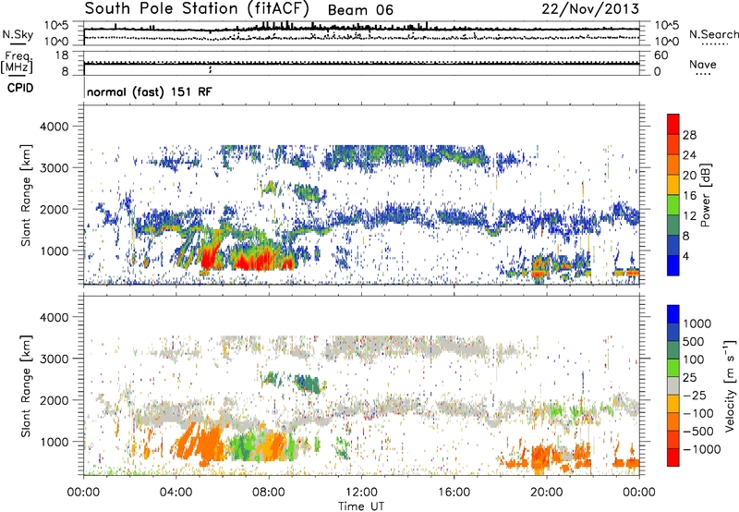Viewport: 739px width, 512px height.
Task: Click the 'normal (fast) 151 RF' text
Action: (x=150, y=91)
